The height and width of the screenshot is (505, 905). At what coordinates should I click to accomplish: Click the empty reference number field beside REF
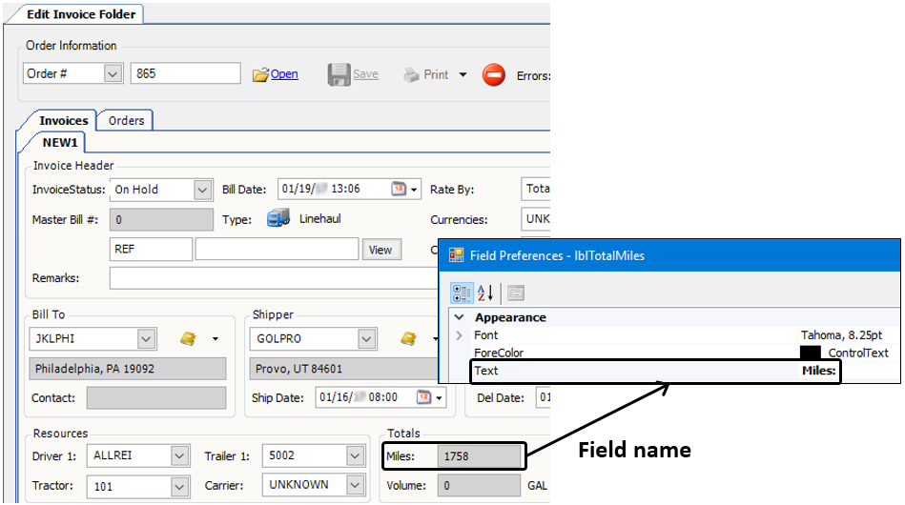pos(277,249)
